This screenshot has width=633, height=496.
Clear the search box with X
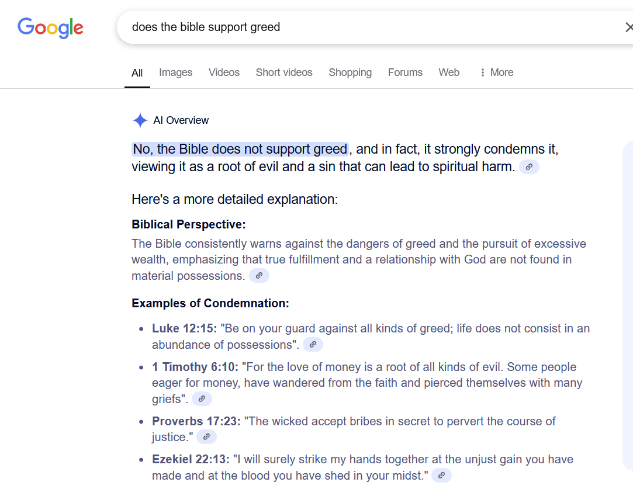click(628, 27)
